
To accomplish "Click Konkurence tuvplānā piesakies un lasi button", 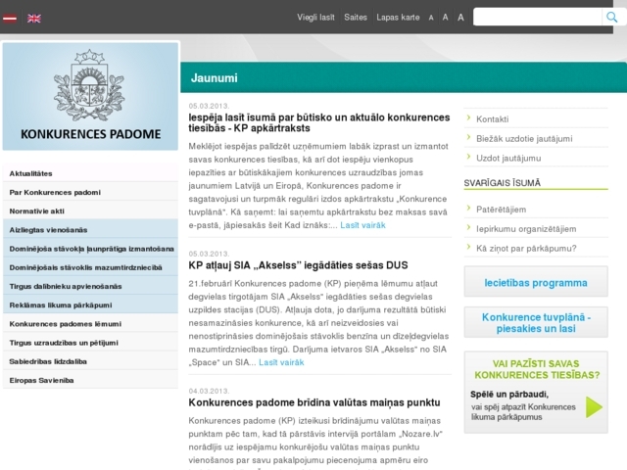I will coord(536,322).
